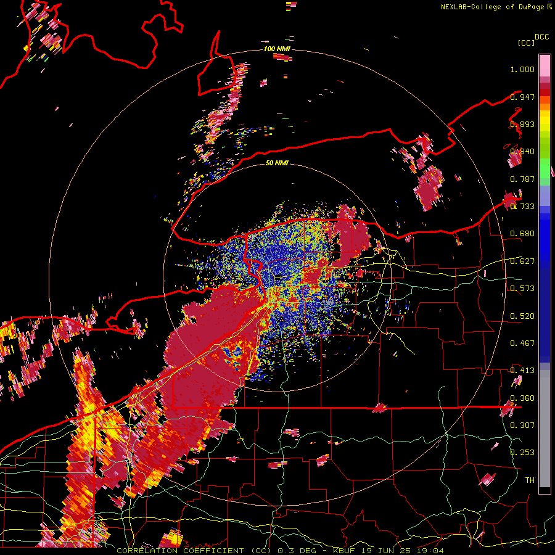Click the 100 NMI range ring label
The width and height of the screenshot is (555, 555).
pyautogui.click(x=277, y=49)
